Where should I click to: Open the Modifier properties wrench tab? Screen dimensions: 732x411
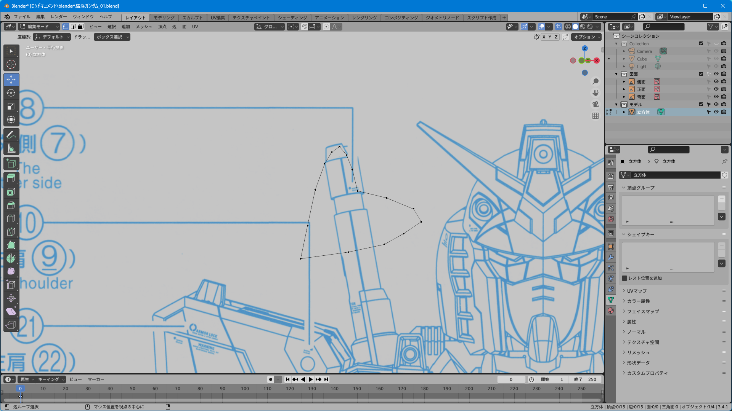(611, 257)
